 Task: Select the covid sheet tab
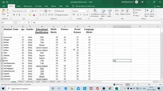[x=38, y=82]
